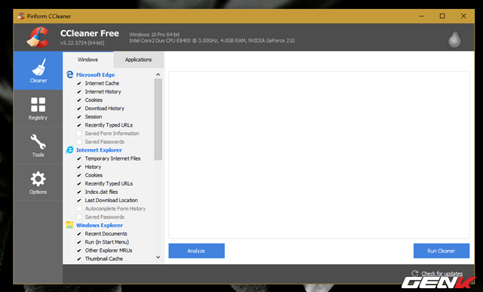This screenshot has height=292, width=483.
Task: Toggle Run (in Start Menu) checkbox
Action: coord(79,241)
